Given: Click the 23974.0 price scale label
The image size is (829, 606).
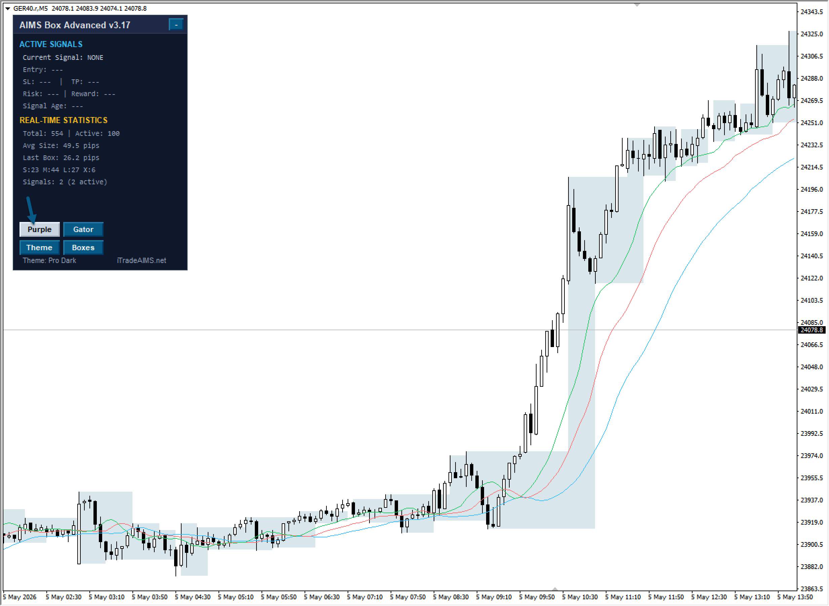Looking at the screenshot, I should click(812, 456).
